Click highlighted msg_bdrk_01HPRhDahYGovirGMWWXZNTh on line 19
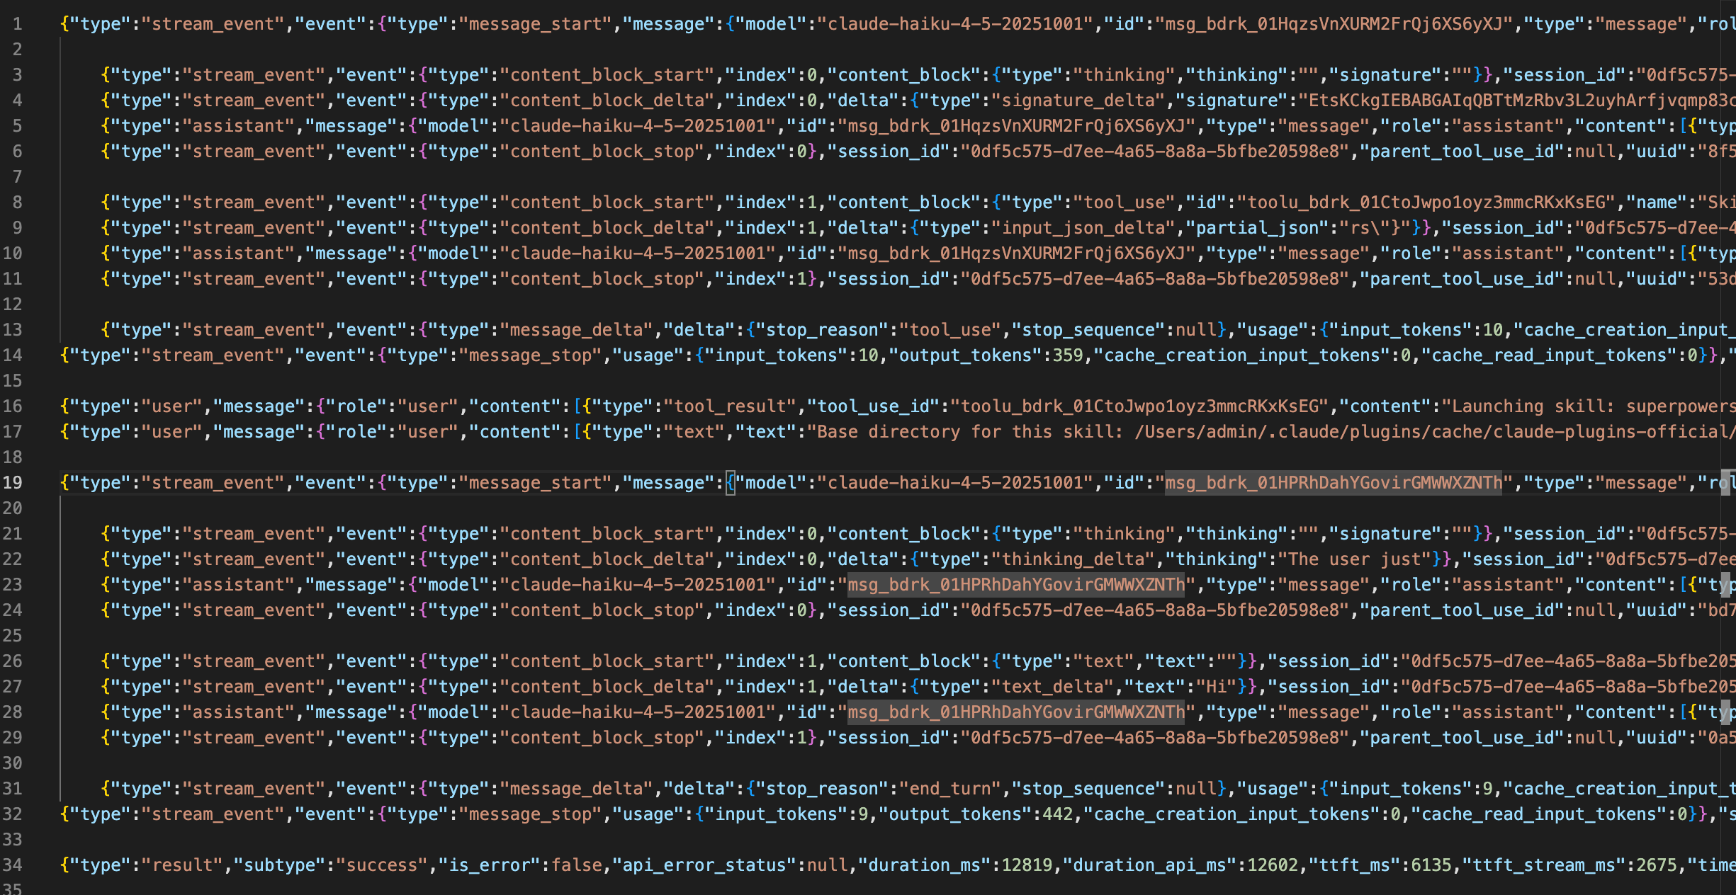 point(1333,483)
